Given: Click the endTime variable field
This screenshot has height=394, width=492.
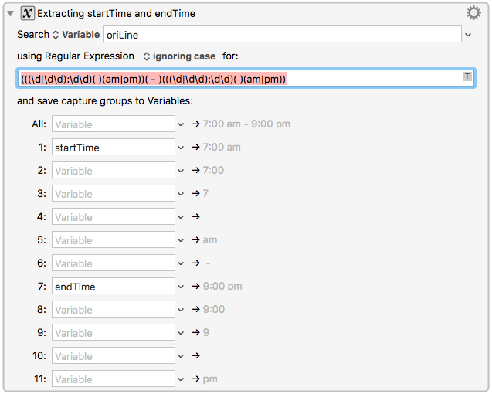Looking at the screenshot, I should (x=113, y=287).
